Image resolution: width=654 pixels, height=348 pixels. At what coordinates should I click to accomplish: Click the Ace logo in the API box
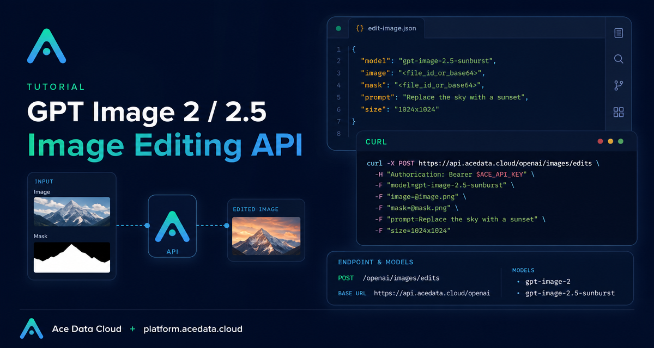click(172, 226)
